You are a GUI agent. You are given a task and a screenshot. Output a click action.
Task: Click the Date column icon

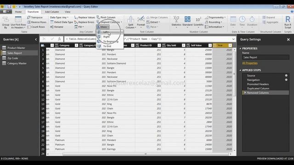(x=233, y=19)
